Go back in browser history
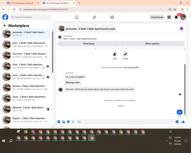The image size is (191, 153). pyautogui.click(x=3, y=9)
